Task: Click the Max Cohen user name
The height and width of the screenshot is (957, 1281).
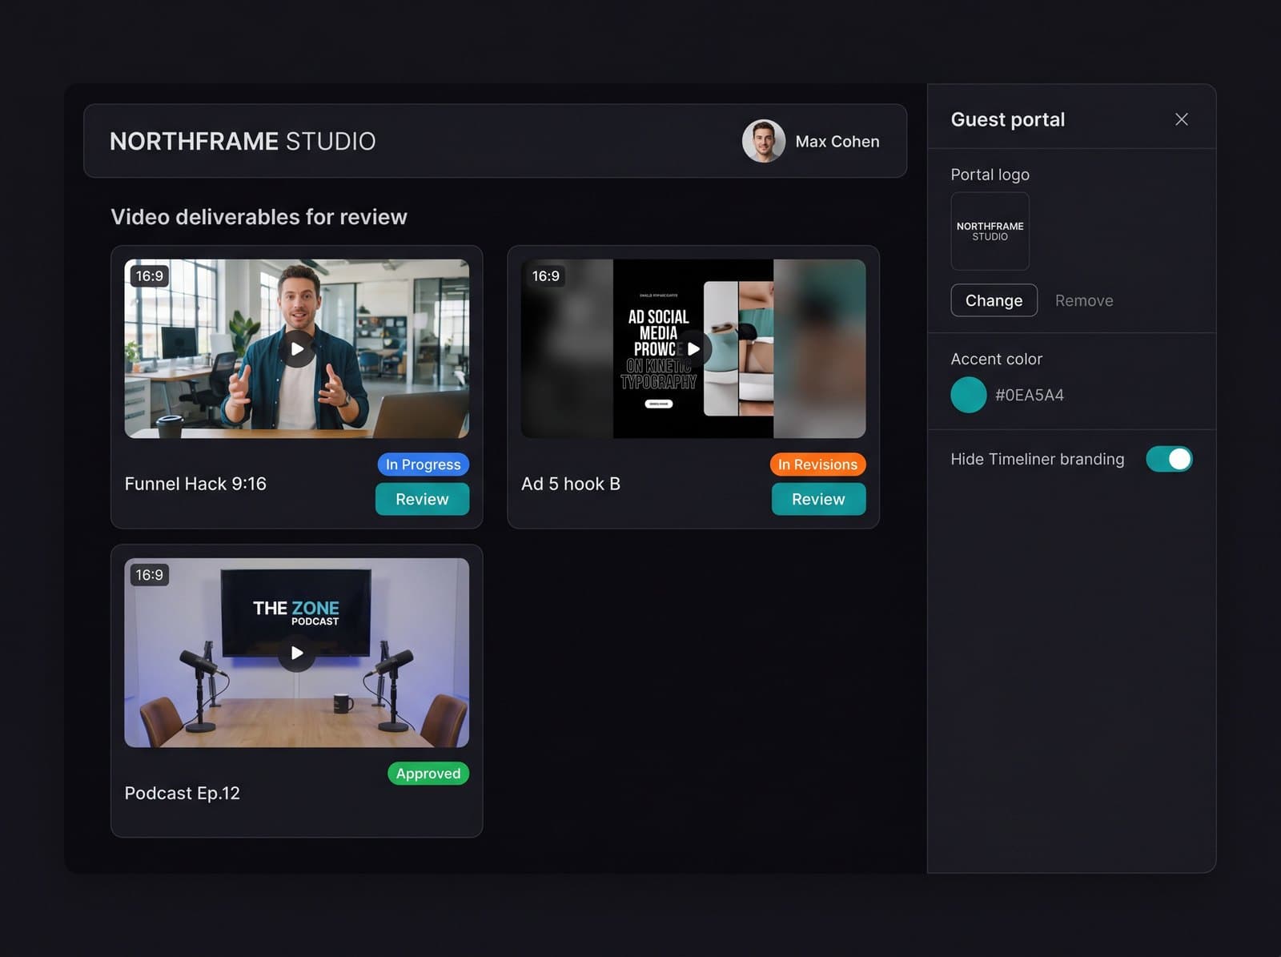Action: [x=837, y=142]
